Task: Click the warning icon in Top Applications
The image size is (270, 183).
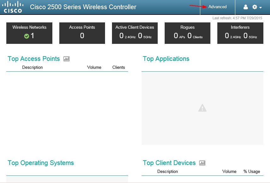Action: click(202, 108)
